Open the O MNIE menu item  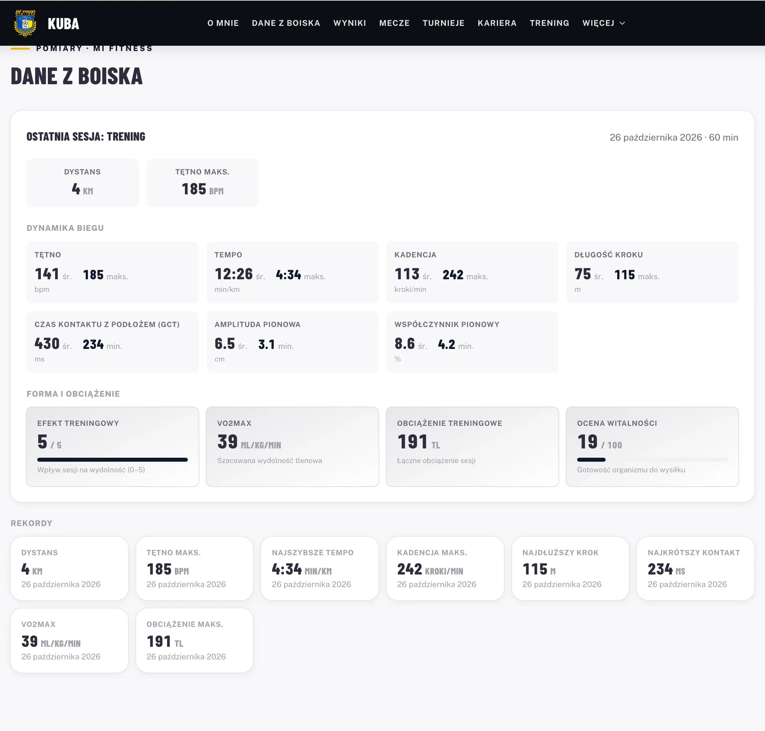tap(223, 23)
